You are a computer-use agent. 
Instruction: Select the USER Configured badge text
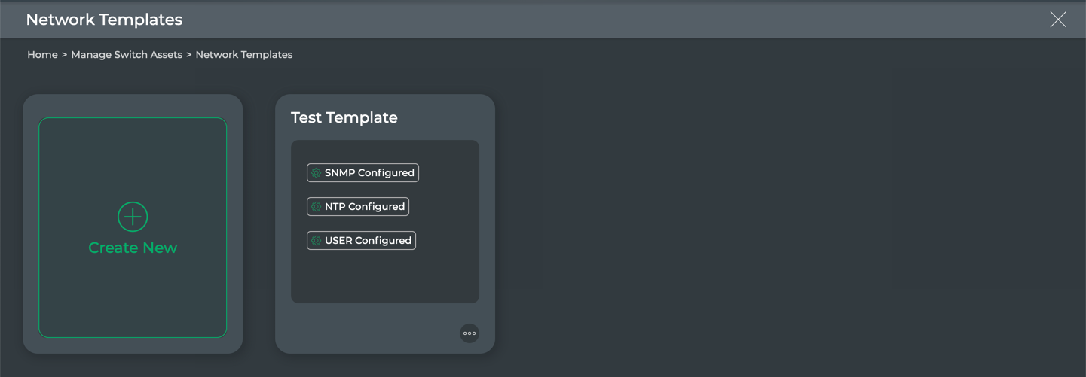pos(368,241)
